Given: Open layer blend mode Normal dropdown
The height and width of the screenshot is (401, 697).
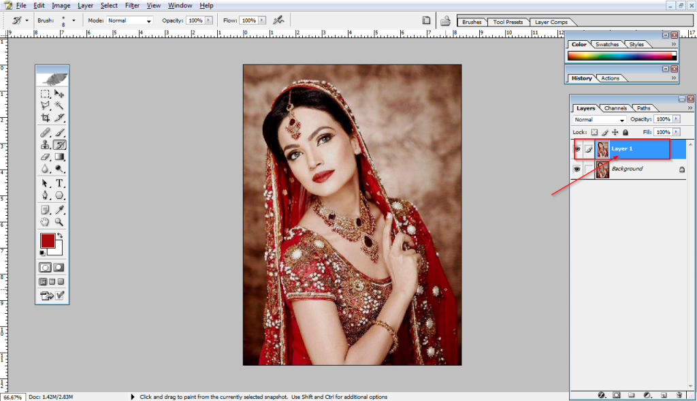Looking at the screenshot, I should click(x=599, y=120).
